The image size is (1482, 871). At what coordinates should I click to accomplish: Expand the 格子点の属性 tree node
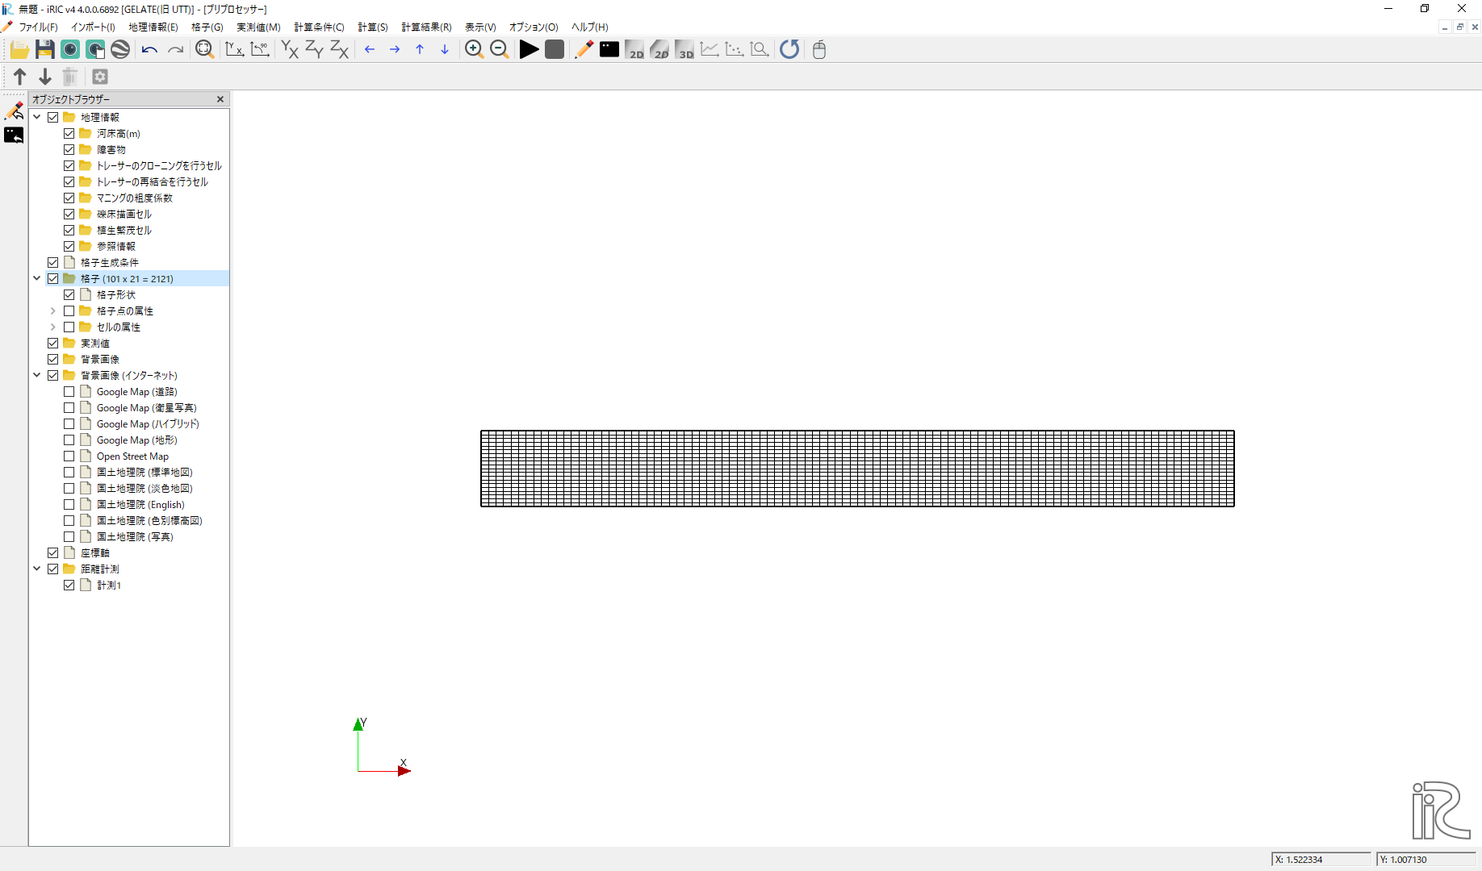(53, 311)
